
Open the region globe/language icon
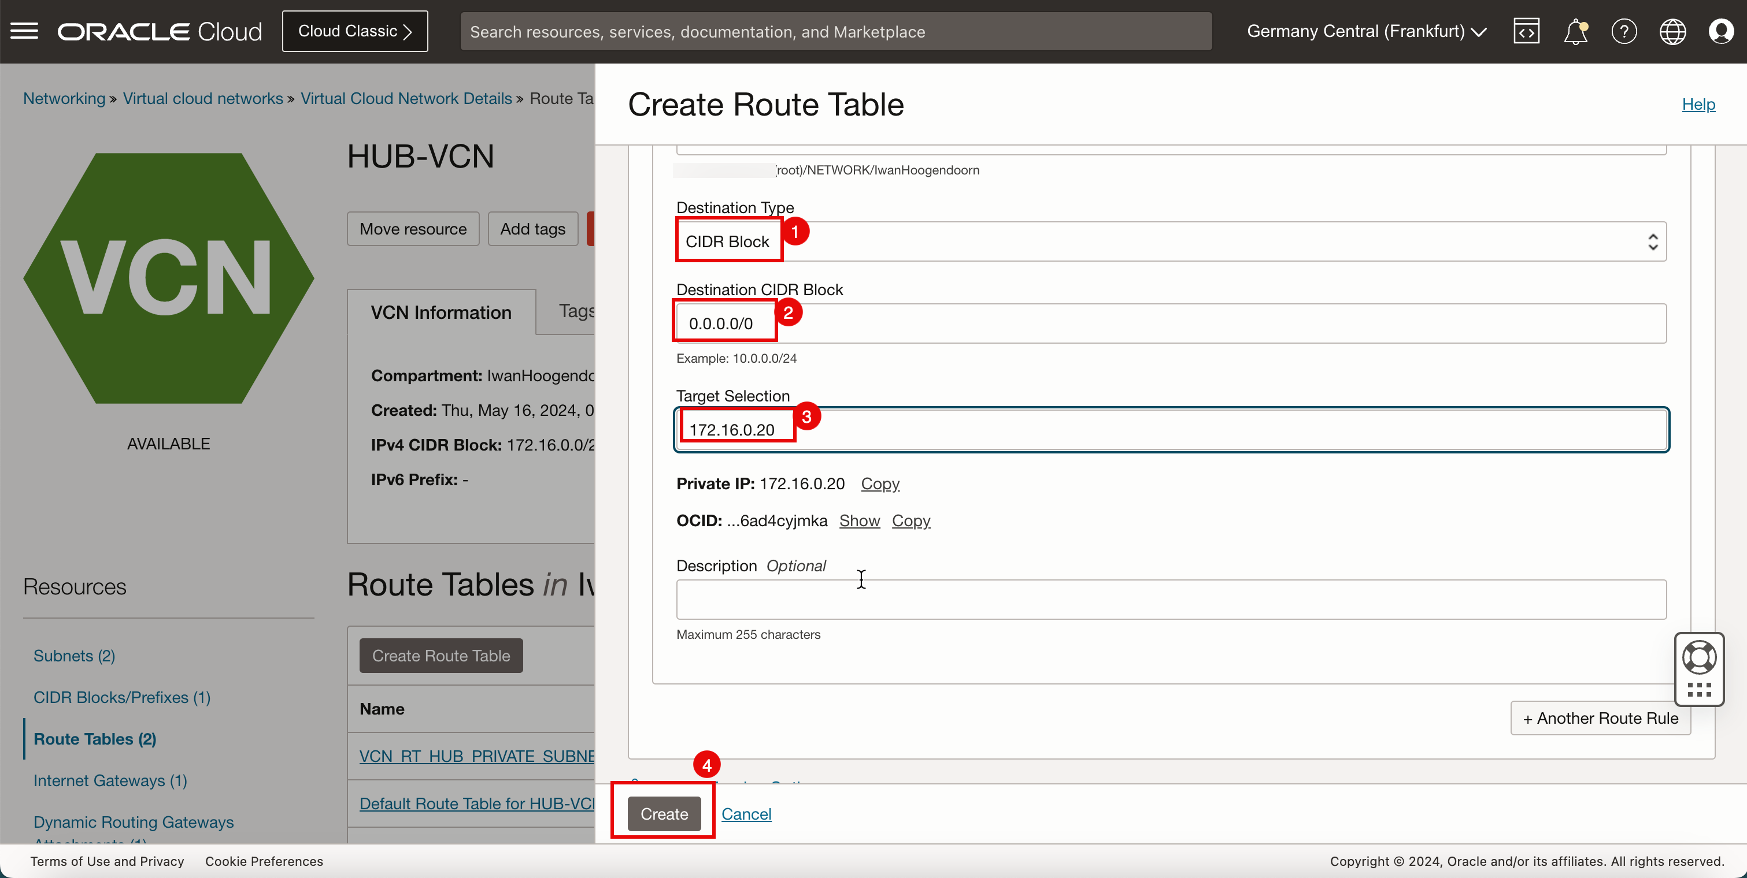[1673, 31]
